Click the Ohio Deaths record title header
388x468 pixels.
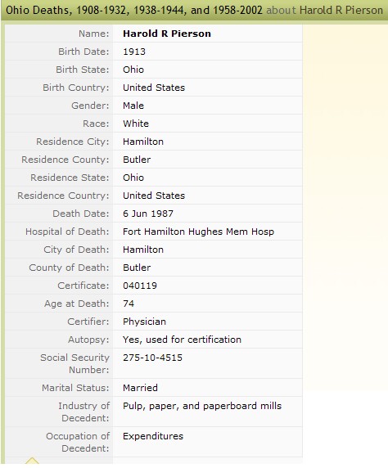point(134,10)
